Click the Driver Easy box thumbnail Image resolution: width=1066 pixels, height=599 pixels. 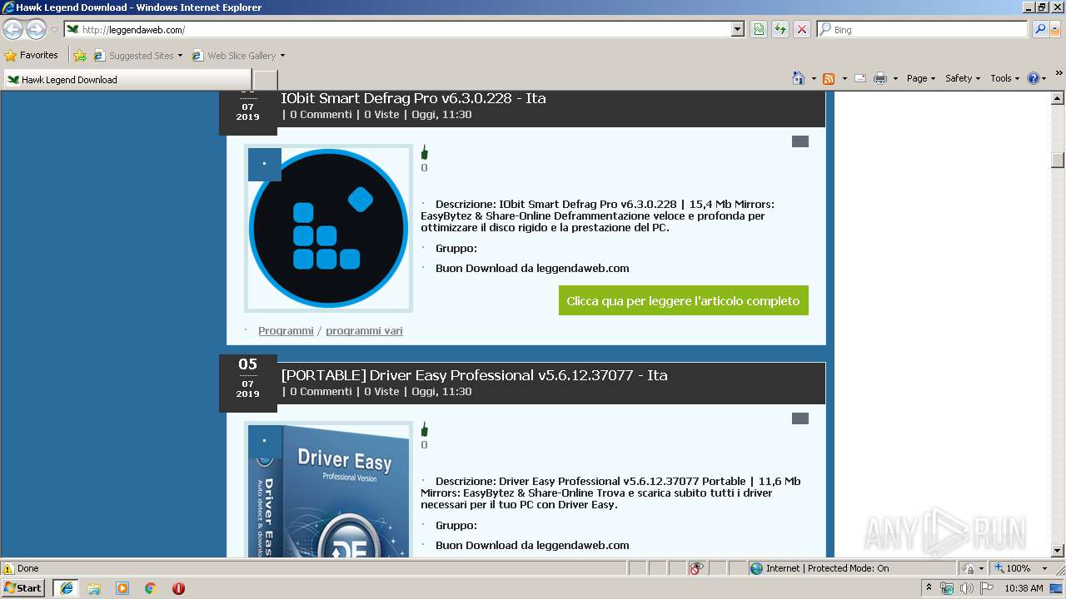coord(328,489)
